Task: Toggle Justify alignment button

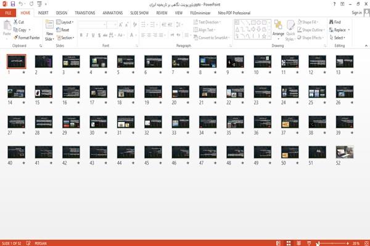Action: tap(161, 35)
